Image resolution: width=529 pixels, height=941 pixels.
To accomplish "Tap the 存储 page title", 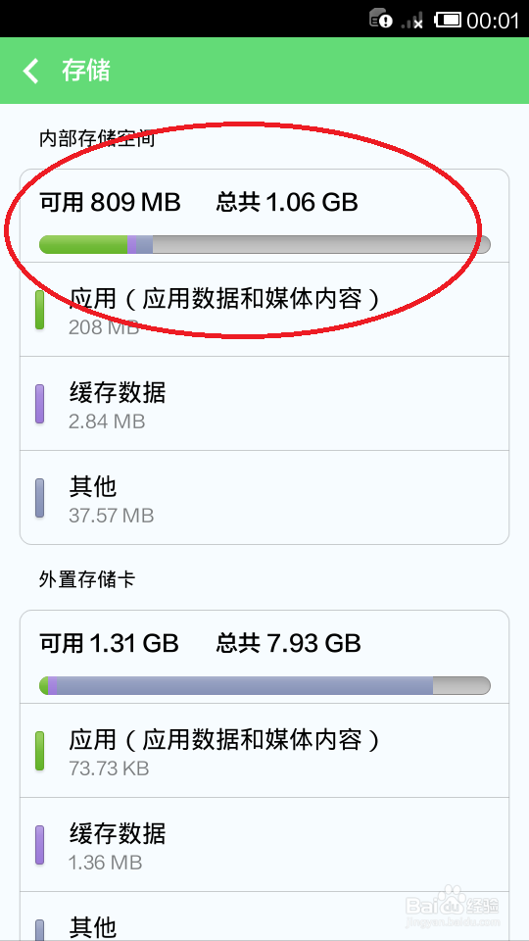I will pos(86,71).
